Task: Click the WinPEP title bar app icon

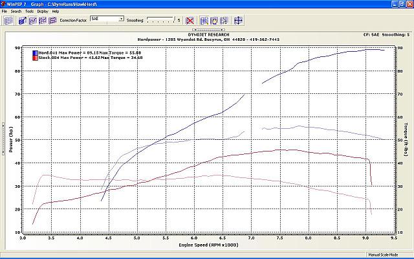Action: tap(3, 4)
